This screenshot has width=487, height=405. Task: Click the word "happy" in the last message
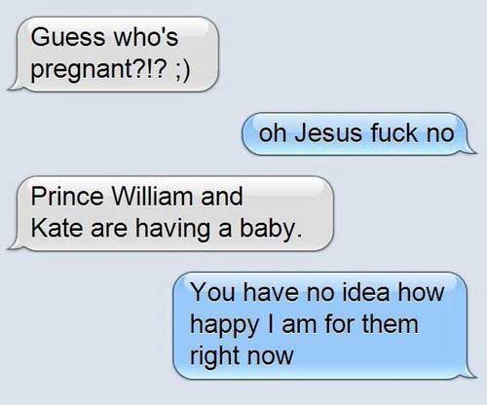224,325
